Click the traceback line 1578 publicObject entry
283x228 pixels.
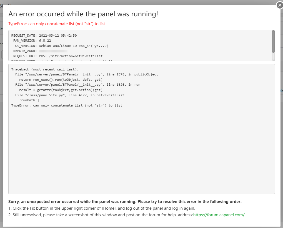(86, 74)
